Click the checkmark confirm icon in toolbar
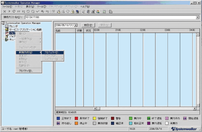The height and width of the screenshot is (132, 202). click(38, 12)
